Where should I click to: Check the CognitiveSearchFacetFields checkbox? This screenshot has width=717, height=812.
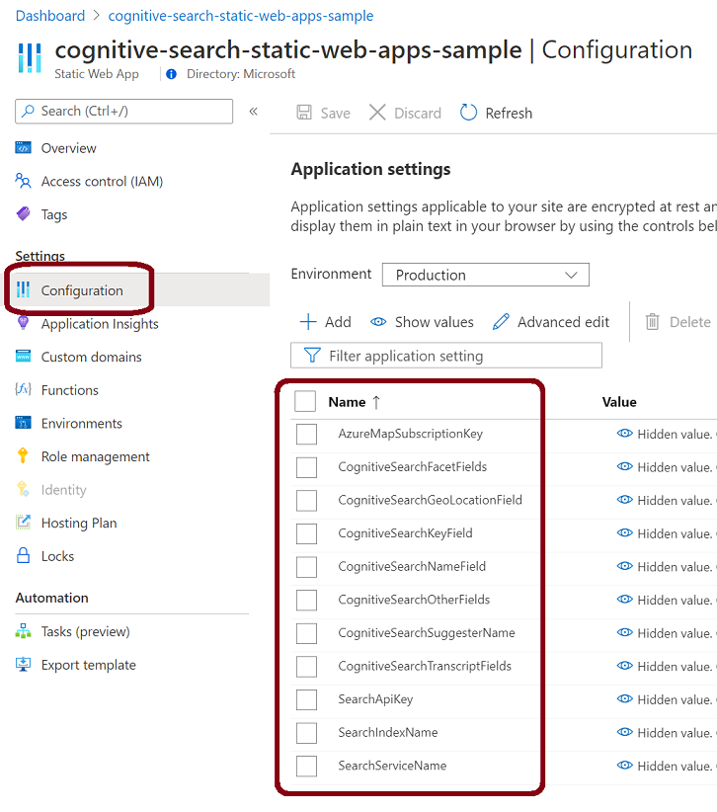(306, 467)
